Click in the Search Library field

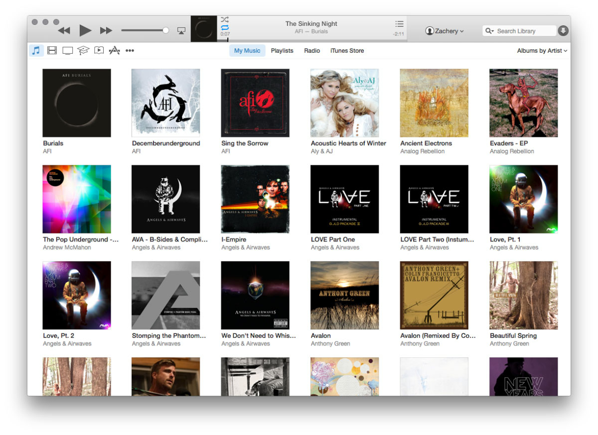[519, 31]
